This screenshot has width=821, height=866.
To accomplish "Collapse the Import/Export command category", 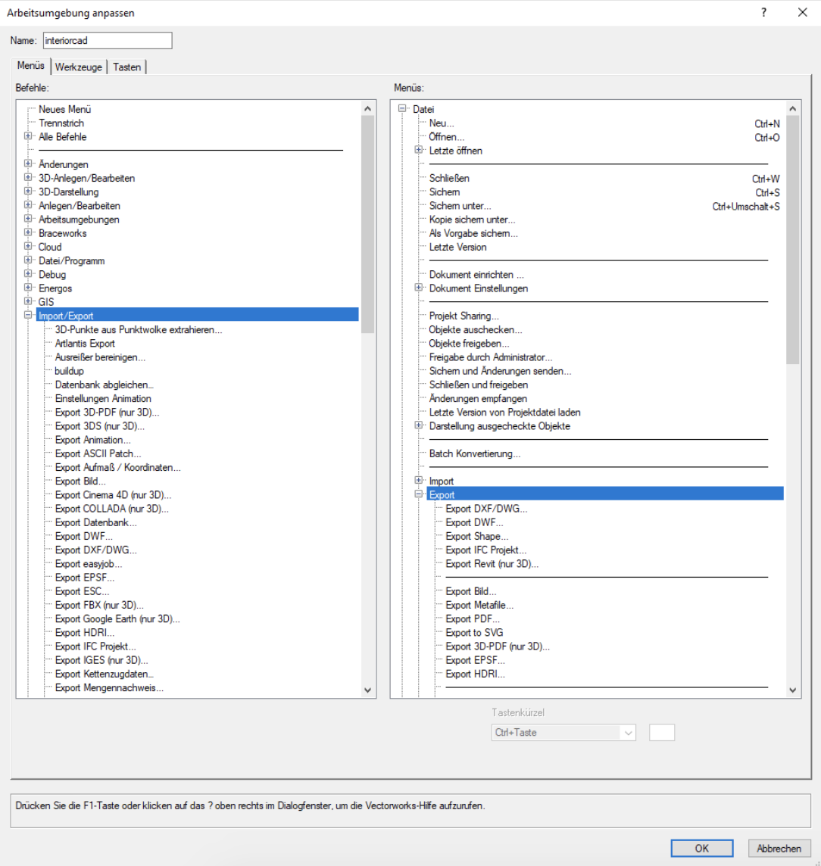I will [x=29, y=315].
